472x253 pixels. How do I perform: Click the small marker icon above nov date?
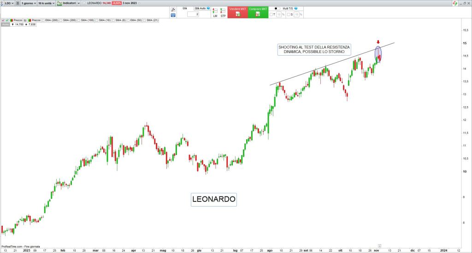[x=380, y=246]
